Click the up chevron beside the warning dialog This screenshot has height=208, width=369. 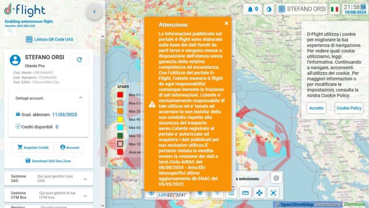pyautogui.click(x=233, y=56)
